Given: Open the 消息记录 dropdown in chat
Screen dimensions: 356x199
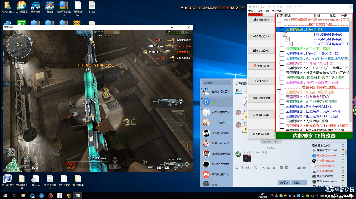Looking at the screenshot, I should (x=302, y=168).
